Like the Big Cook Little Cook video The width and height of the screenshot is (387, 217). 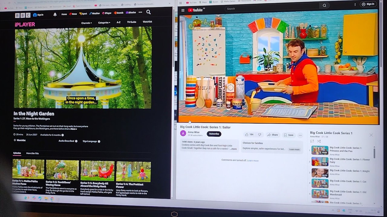pyautogui.click(x=249, y=135)
